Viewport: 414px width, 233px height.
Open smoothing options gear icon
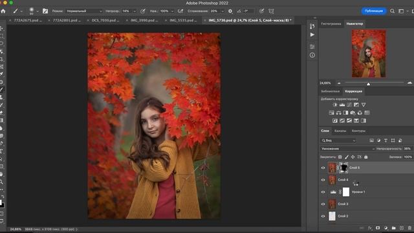[x=230, y=11]
